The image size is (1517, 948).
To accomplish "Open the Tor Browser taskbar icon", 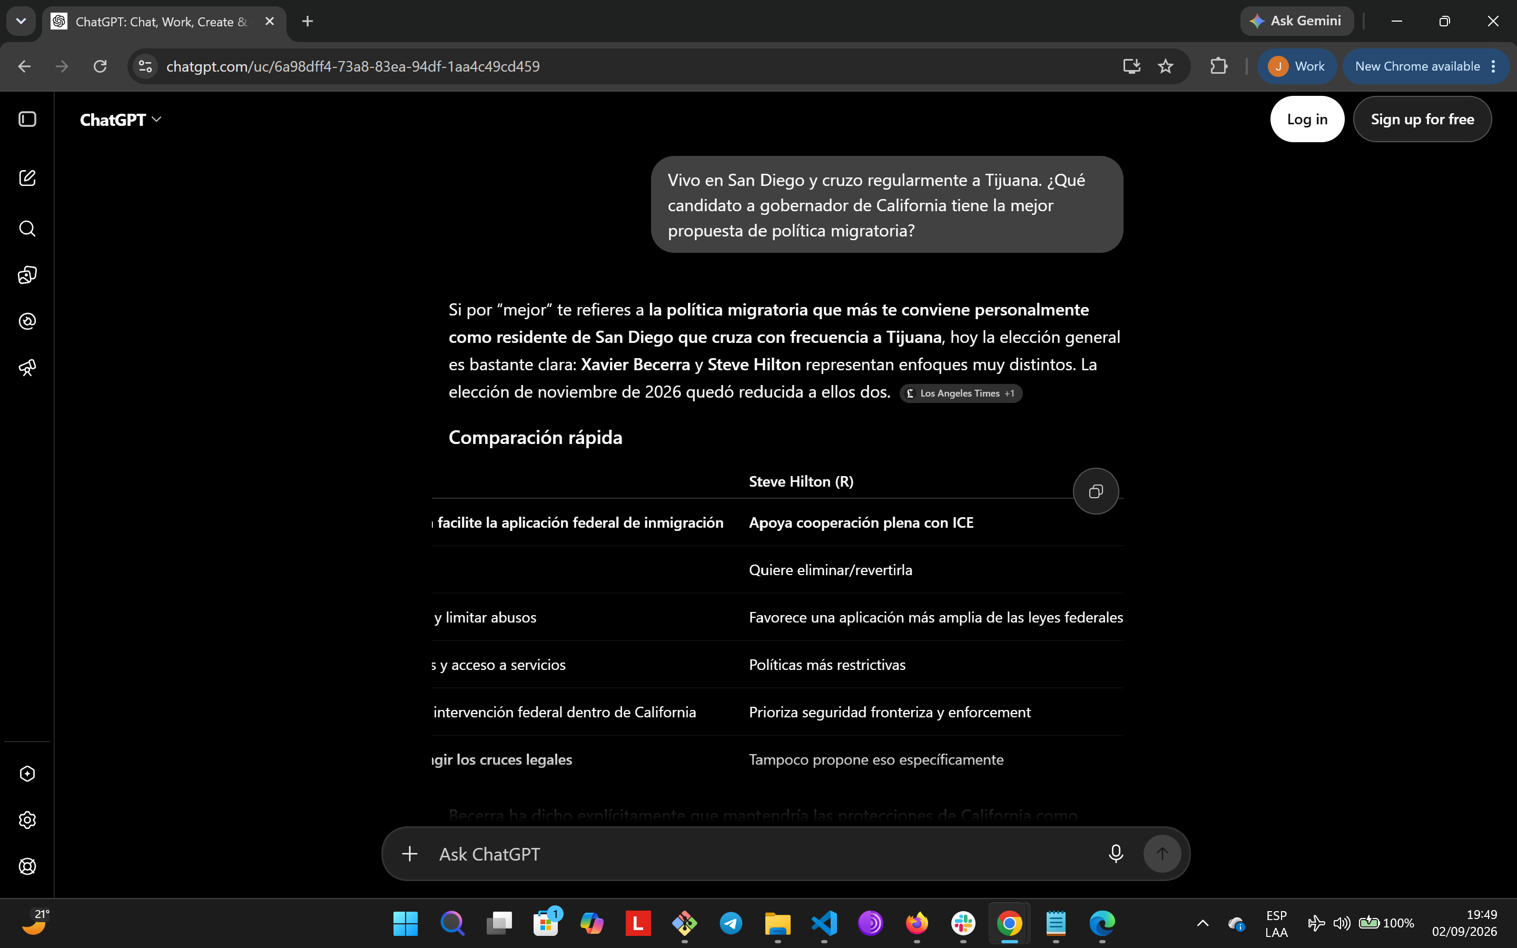I will click(871, 923).
